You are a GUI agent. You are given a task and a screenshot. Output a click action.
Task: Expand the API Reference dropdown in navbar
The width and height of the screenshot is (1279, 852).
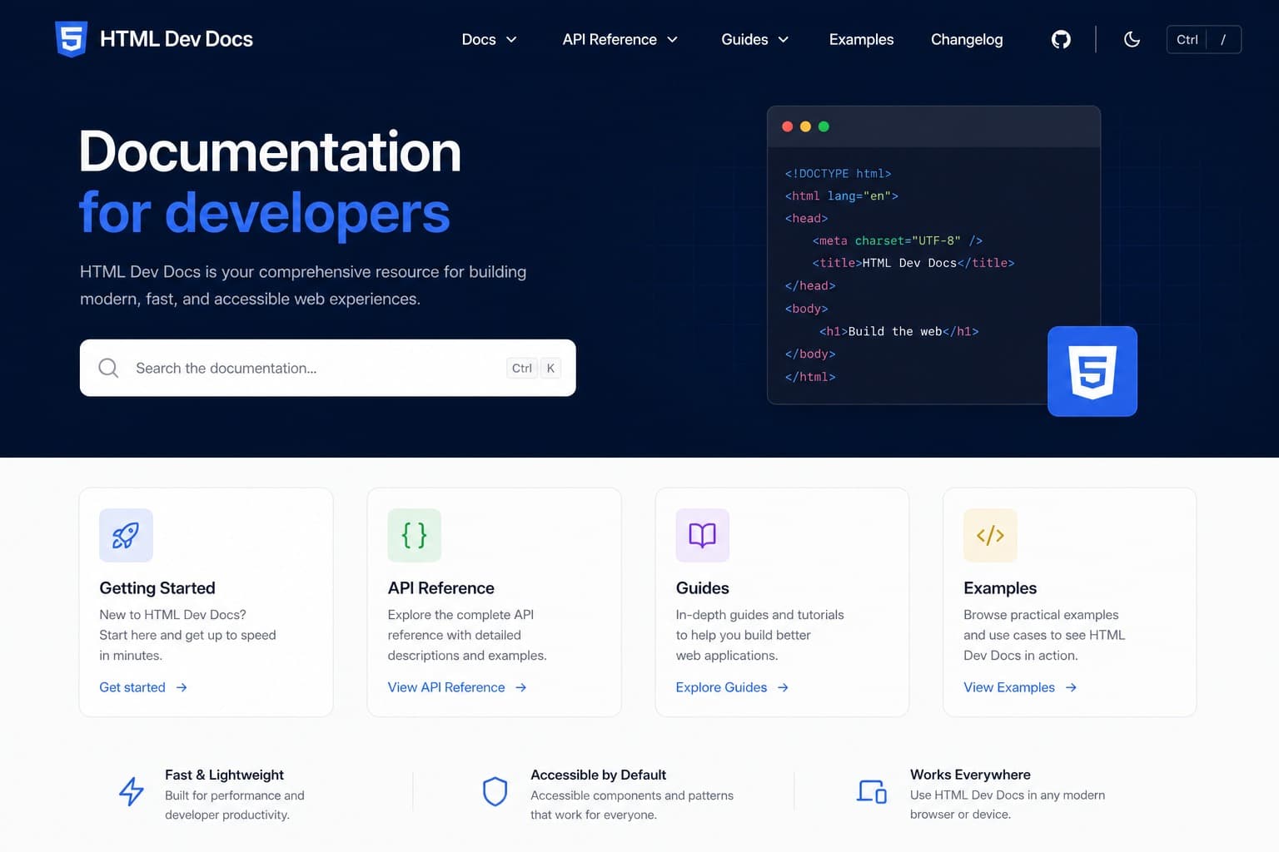620,39
